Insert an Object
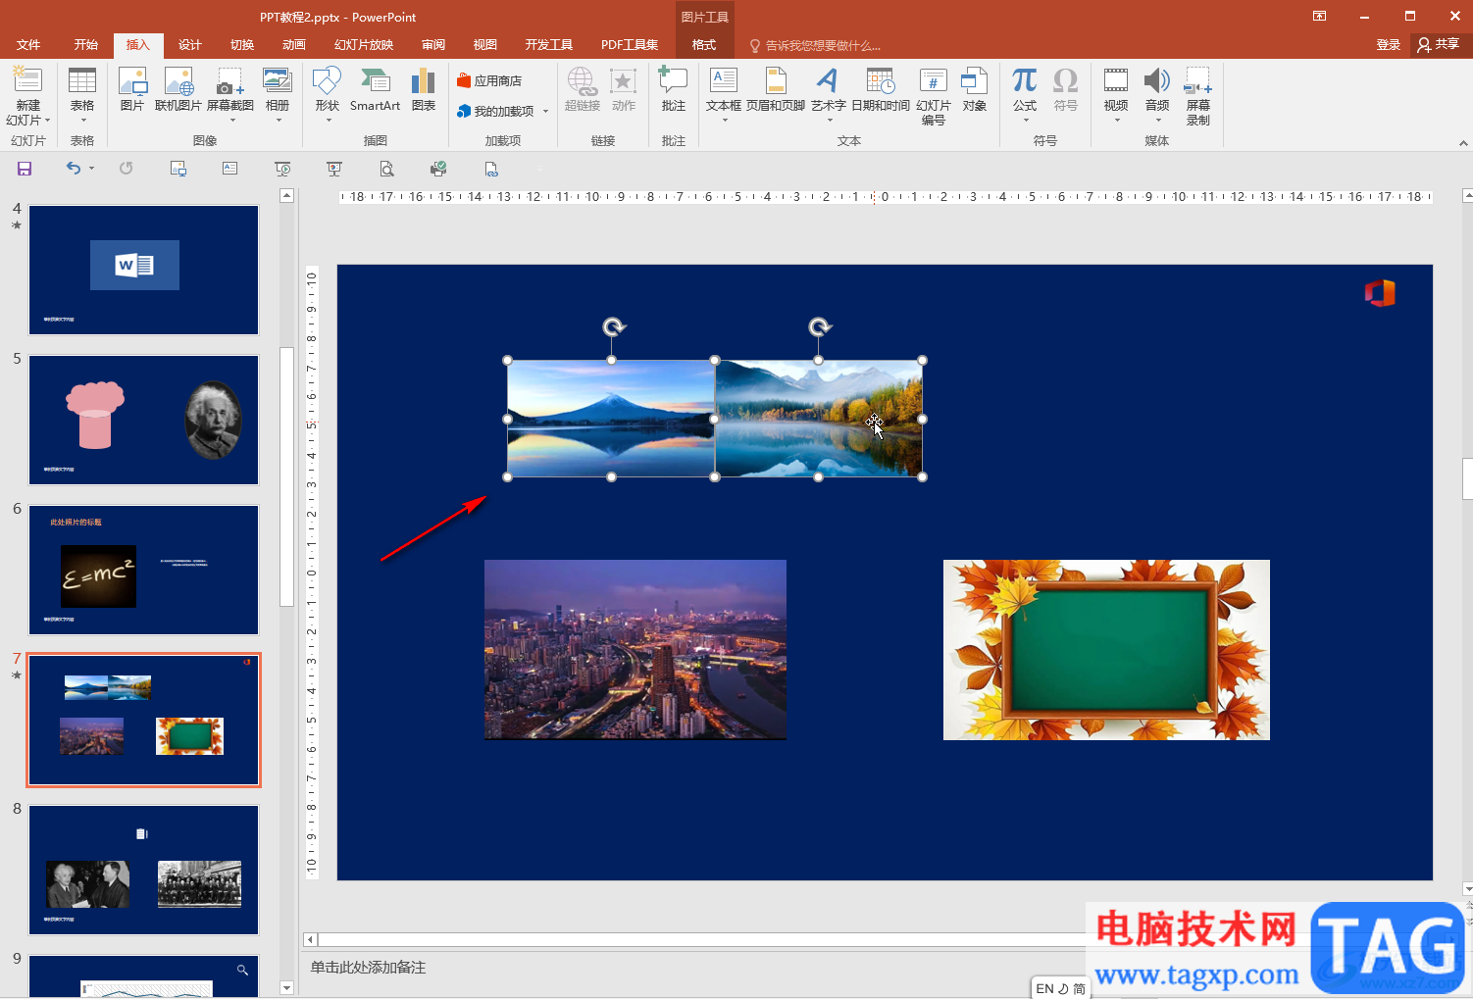 [x=974, y=90]
